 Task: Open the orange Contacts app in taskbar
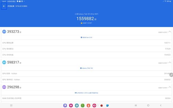(88, 105)
